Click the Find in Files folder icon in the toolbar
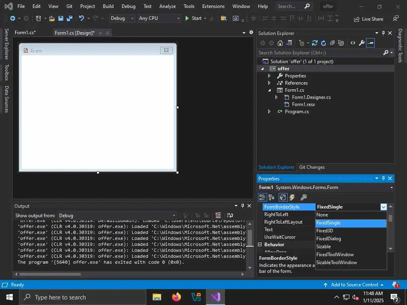 (223, 18)
